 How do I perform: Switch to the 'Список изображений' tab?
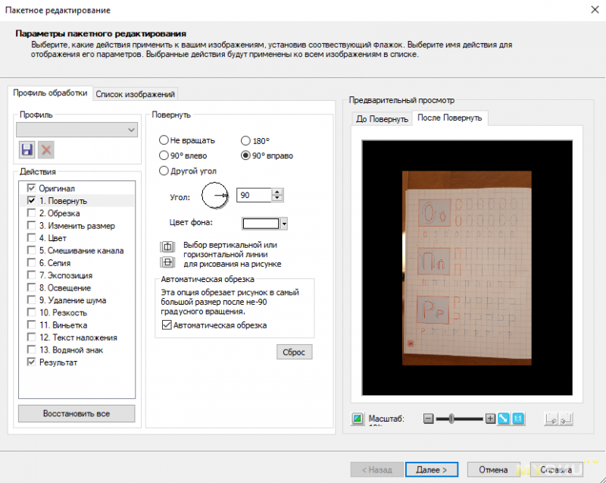[x=136, y=94]
